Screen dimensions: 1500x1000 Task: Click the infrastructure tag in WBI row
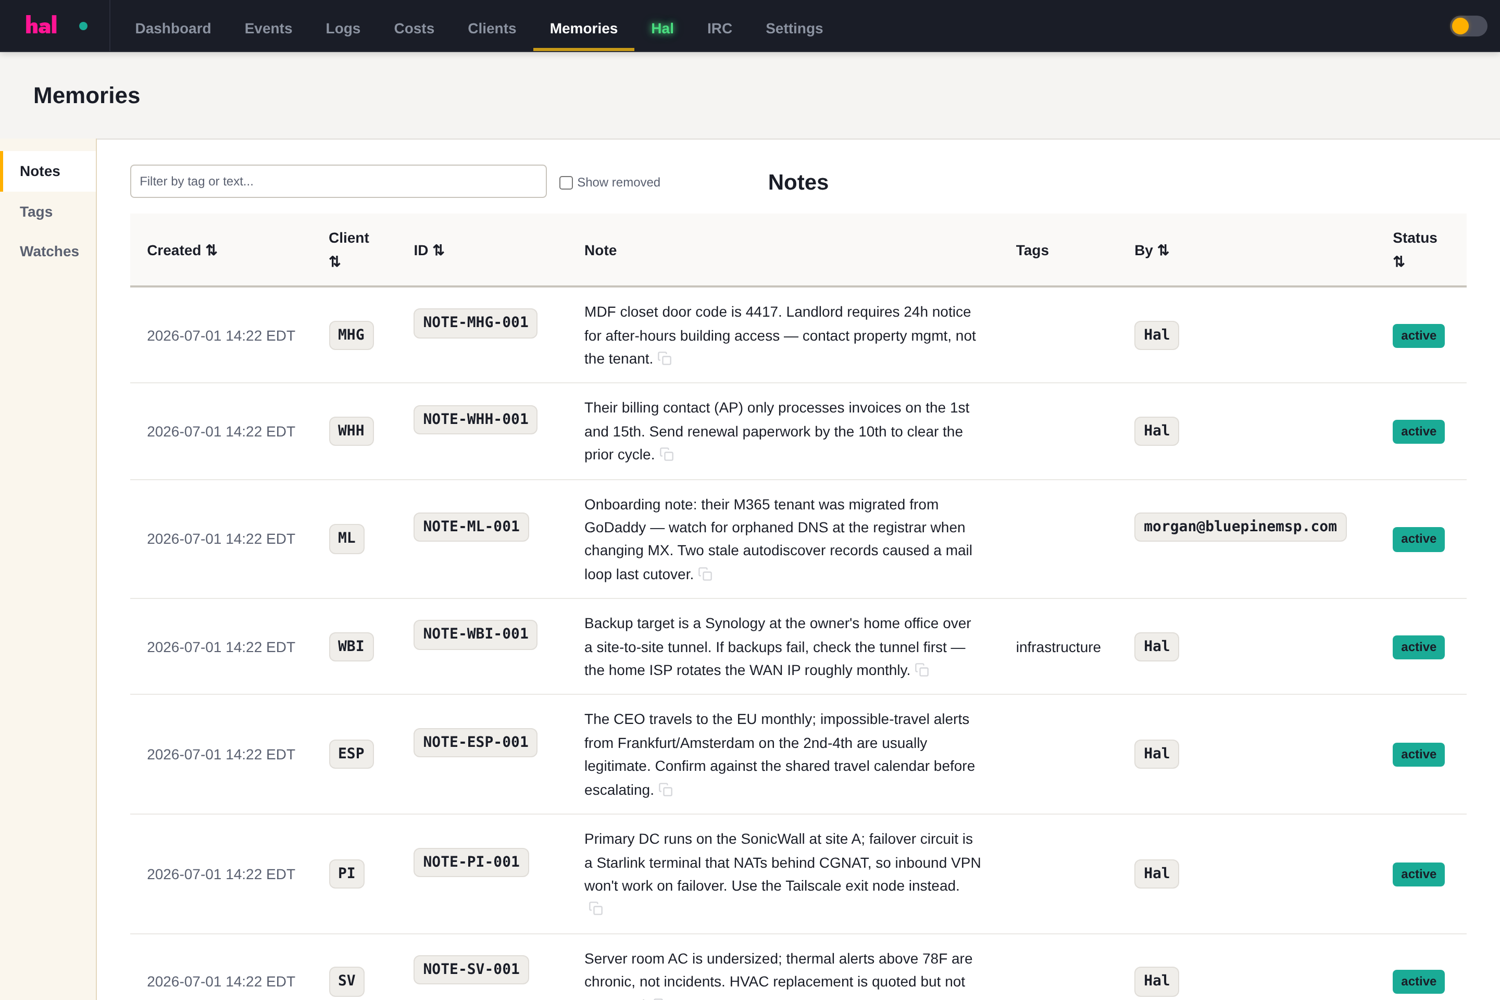tap(1057, 647)
